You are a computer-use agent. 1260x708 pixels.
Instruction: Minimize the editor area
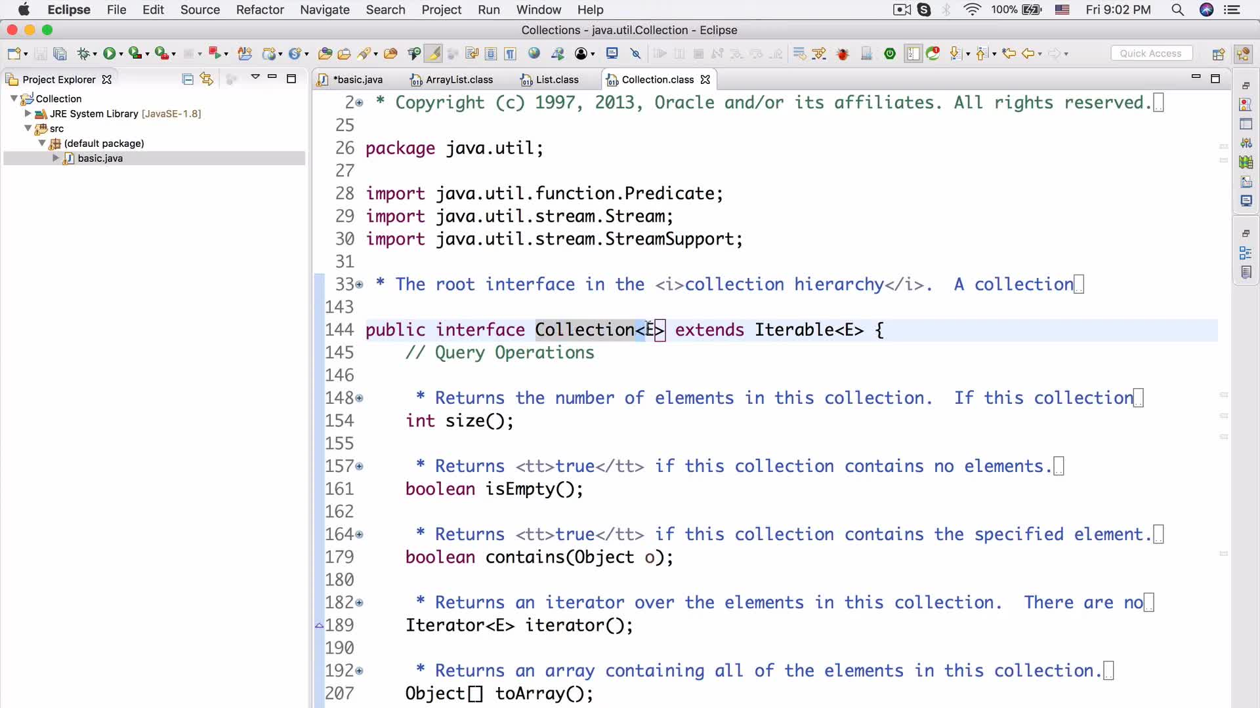[x=1196, y=77]
